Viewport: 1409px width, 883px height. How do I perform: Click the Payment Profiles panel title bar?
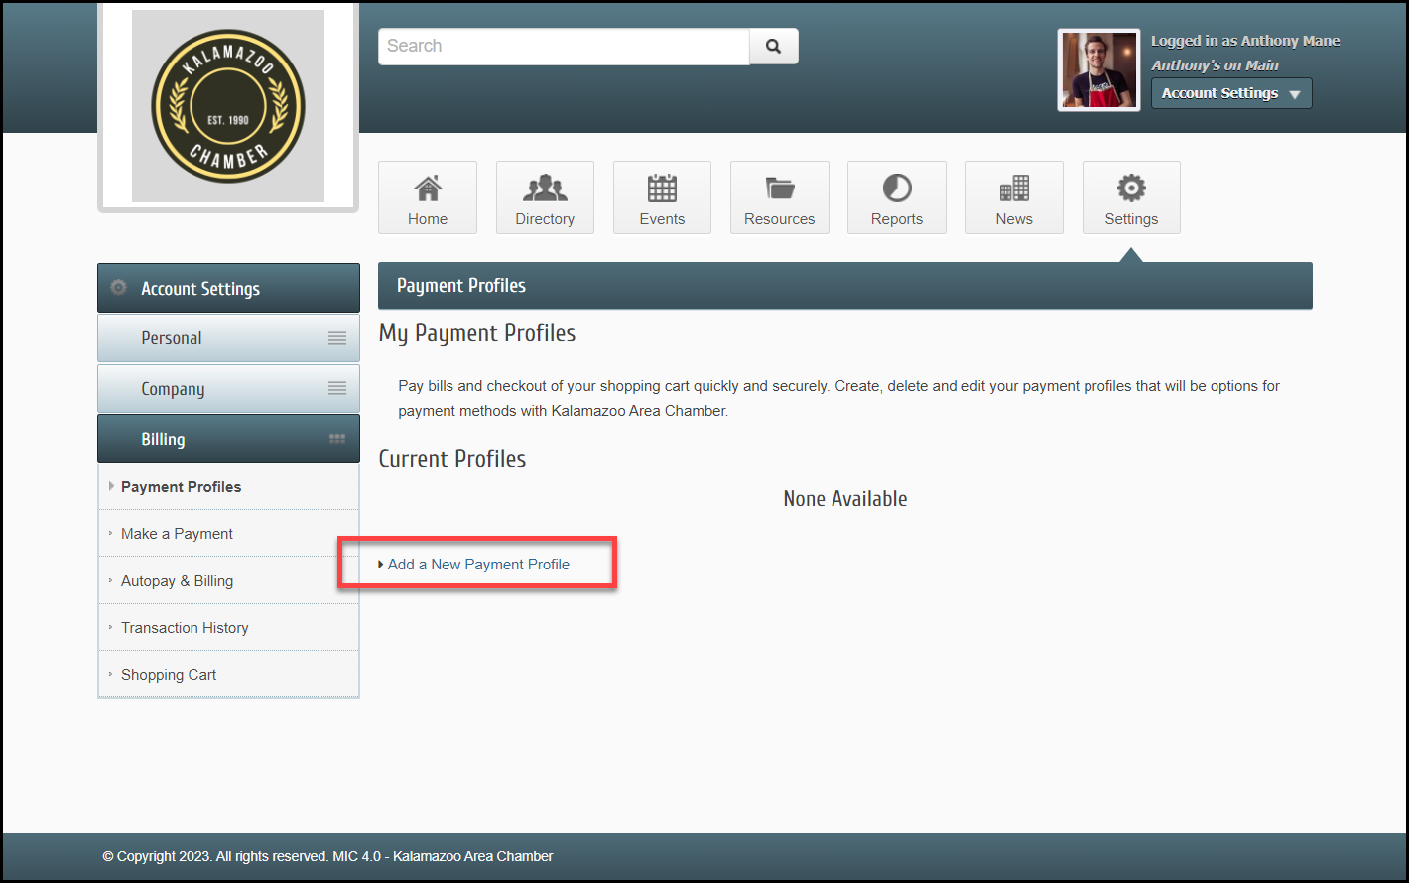(x=845, y=286)
